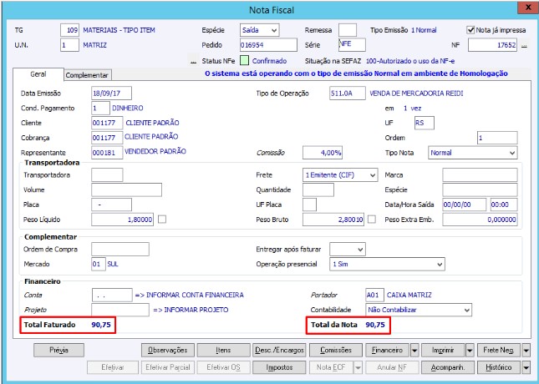Image resolution: width=539 pixels, height=384 pixels.
Task: Click the TG code field
Action: click(x=69, y=30)
